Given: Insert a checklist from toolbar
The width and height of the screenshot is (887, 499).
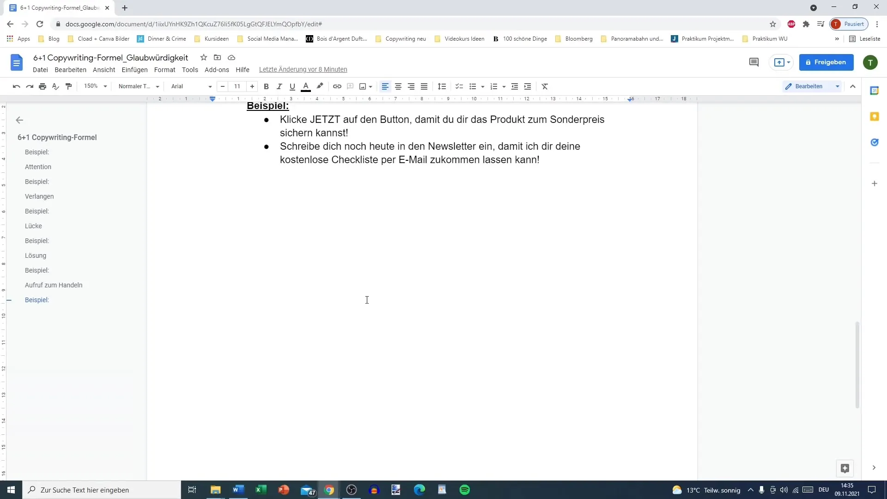Looking at the screenshot, I should (459, 86).
